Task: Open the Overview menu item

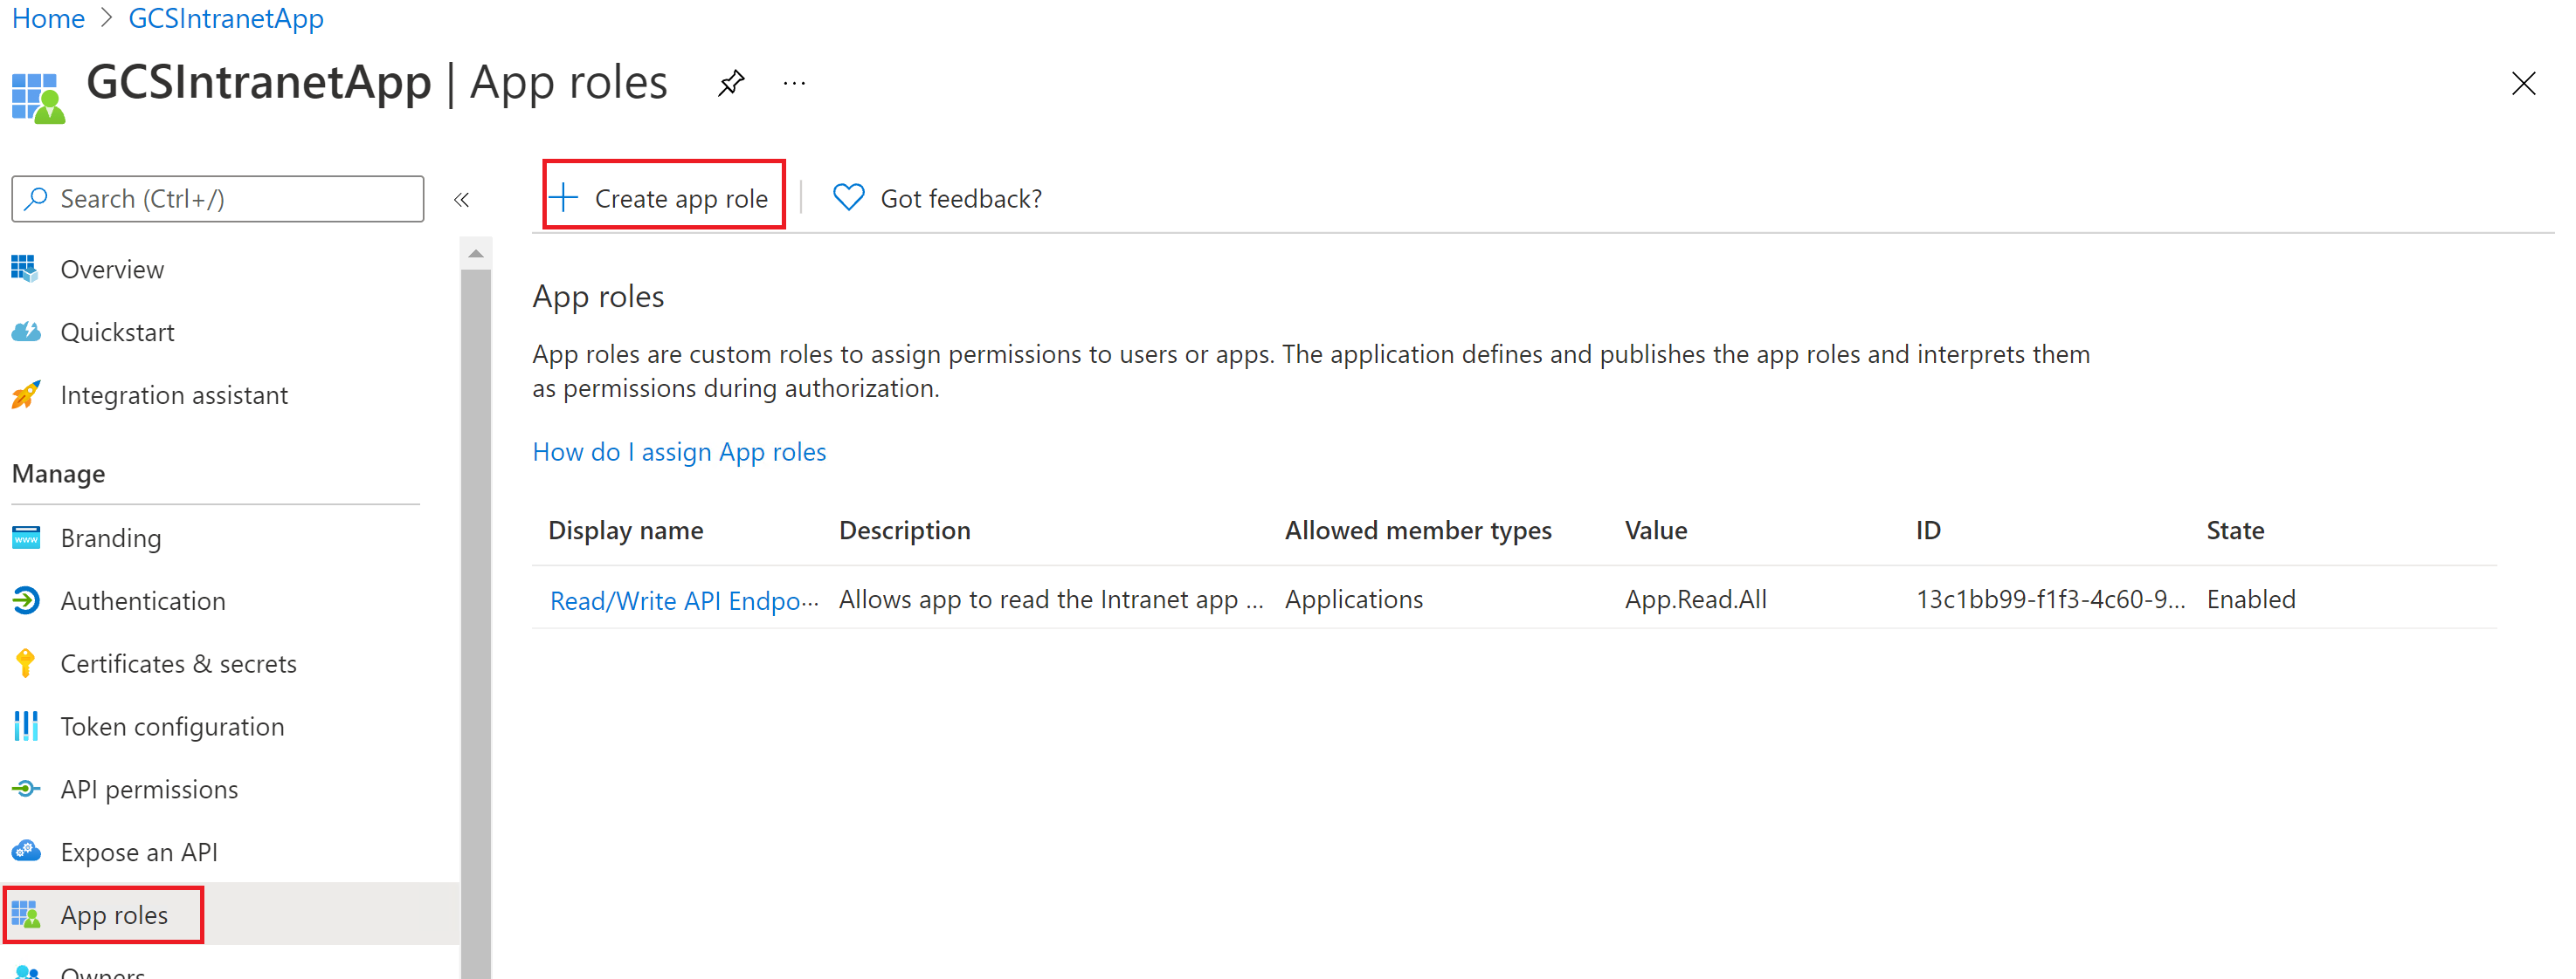Action: pos(112,270)
